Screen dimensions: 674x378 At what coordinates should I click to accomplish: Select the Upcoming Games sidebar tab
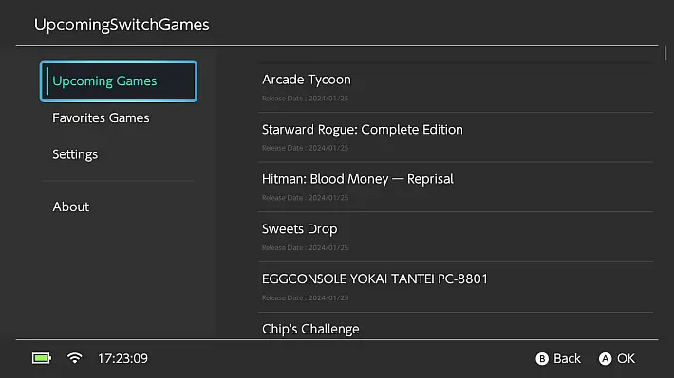[x=119, y=81]
